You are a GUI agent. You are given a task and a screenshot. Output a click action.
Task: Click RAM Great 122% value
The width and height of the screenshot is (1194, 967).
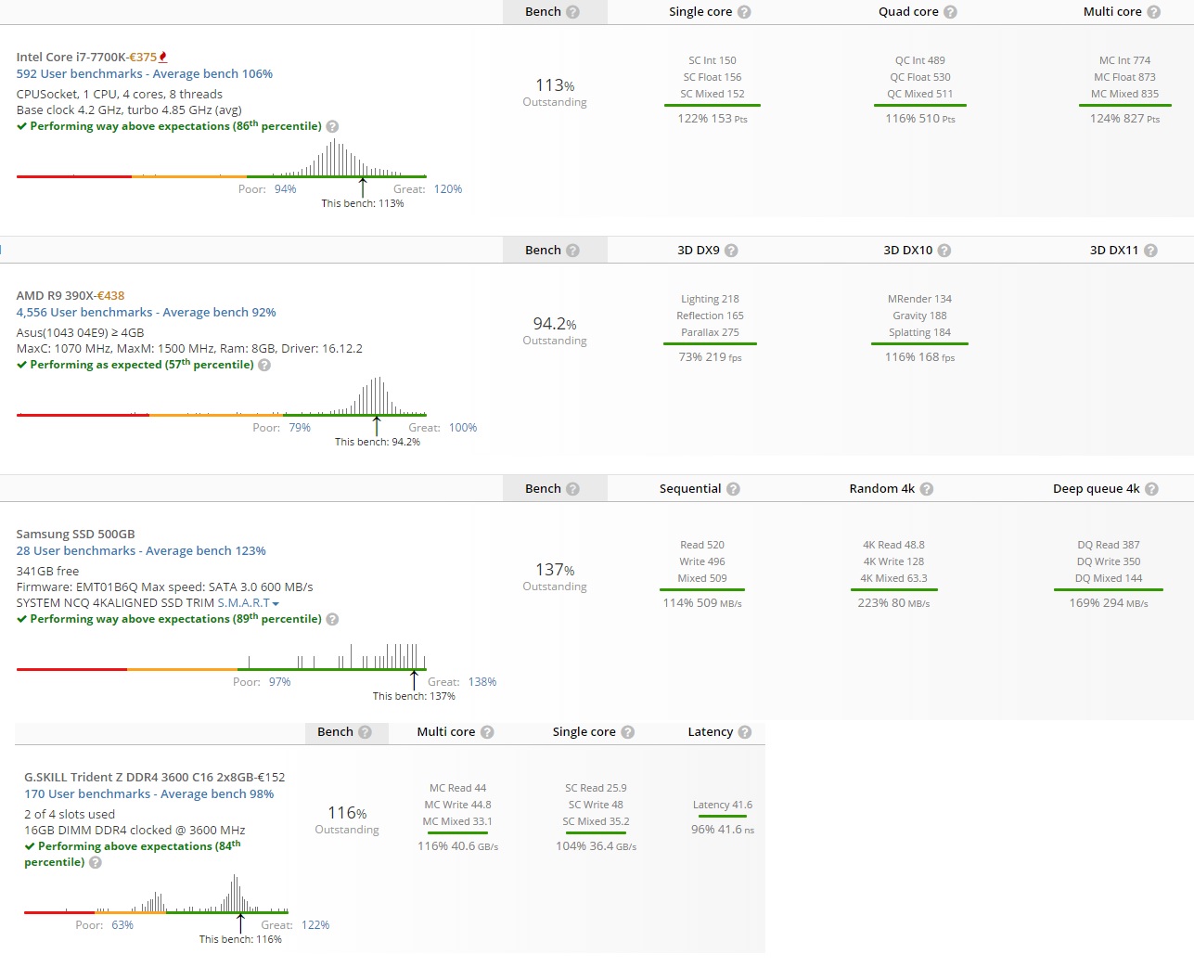click(315, 925)
